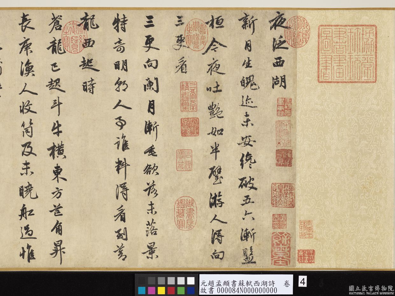395x296 pixels.
Task: Choose the dark blue swatch in color chart
Action: click(191, 290)
